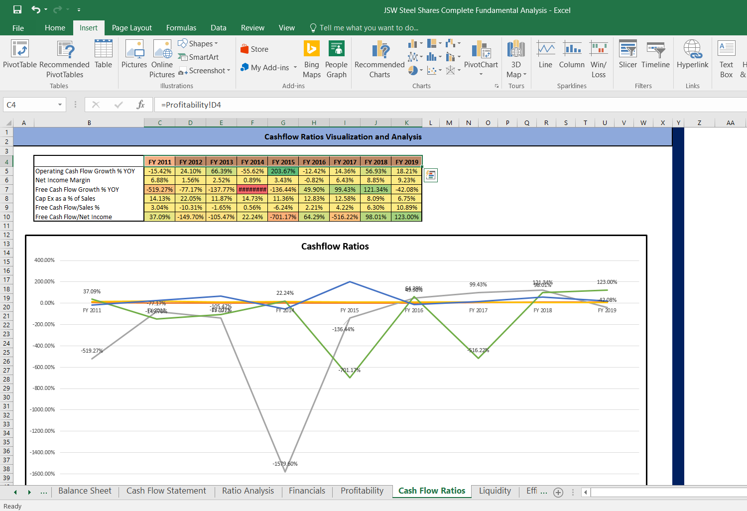Image resolution: width=747 pixels, height=511 pixels.
Task: Add a new sheet with plus button
Action: [x=558, y=493]
